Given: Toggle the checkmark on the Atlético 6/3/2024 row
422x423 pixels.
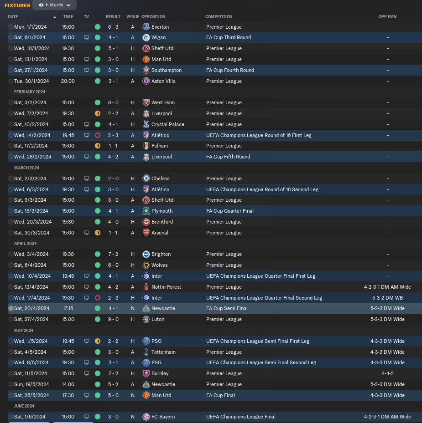Looking at the screenshot, I should click(11, 189).
